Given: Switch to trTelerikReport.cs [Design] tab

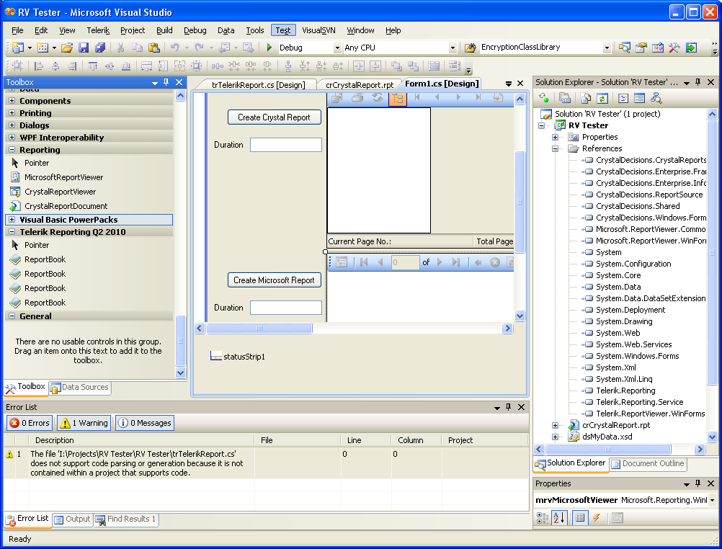Looking at the screenshot, I should click(258, 85).
